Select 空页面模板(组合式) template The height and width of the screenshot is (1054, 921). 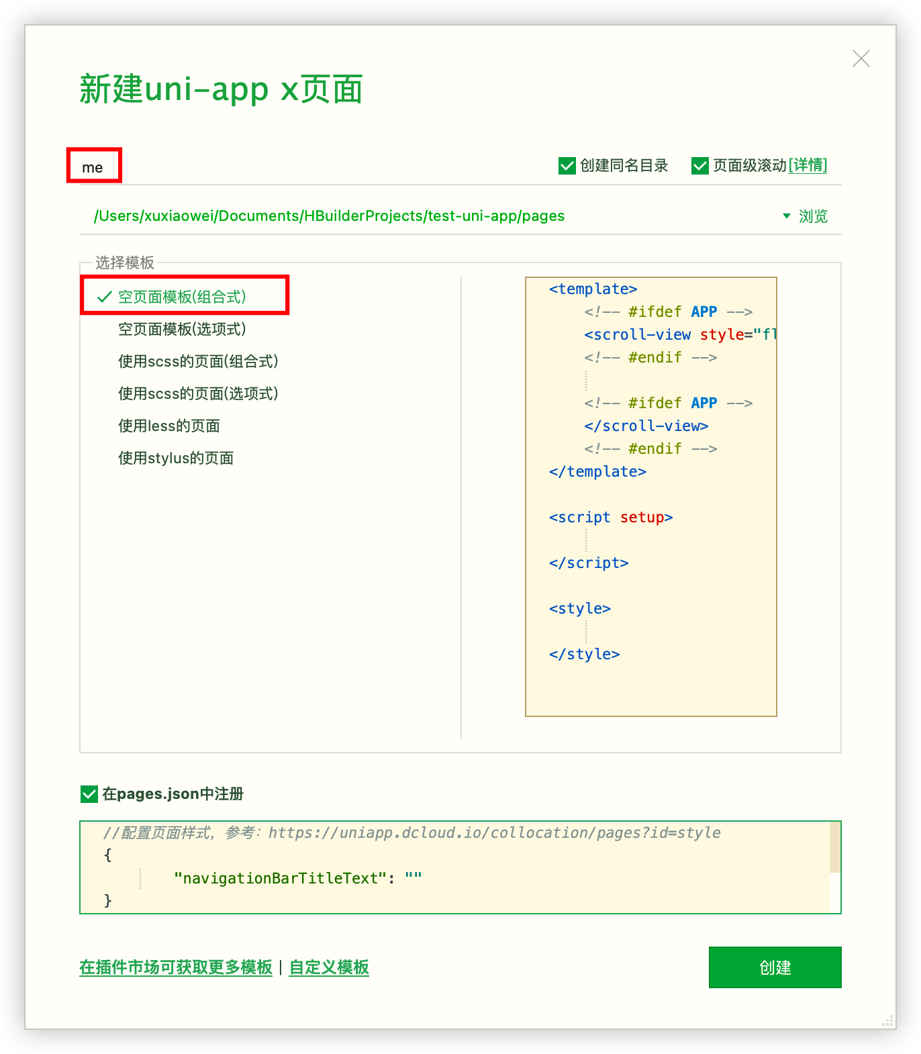tap(182, 297)
